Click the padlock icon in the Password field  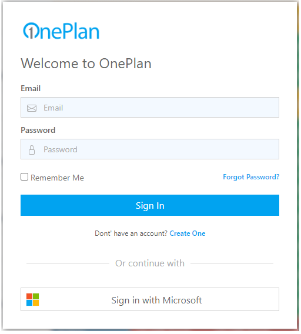coord(32,150)
